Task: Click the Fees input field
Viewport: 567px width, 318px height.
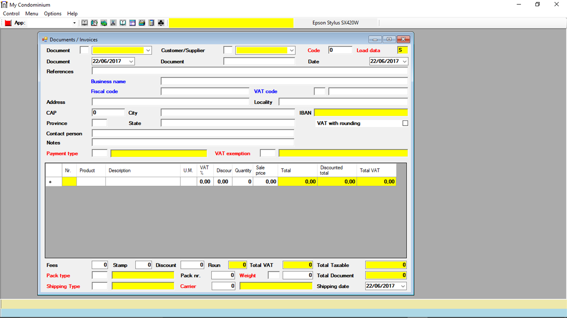Action: pyautogui.click(x=100, y=265)
